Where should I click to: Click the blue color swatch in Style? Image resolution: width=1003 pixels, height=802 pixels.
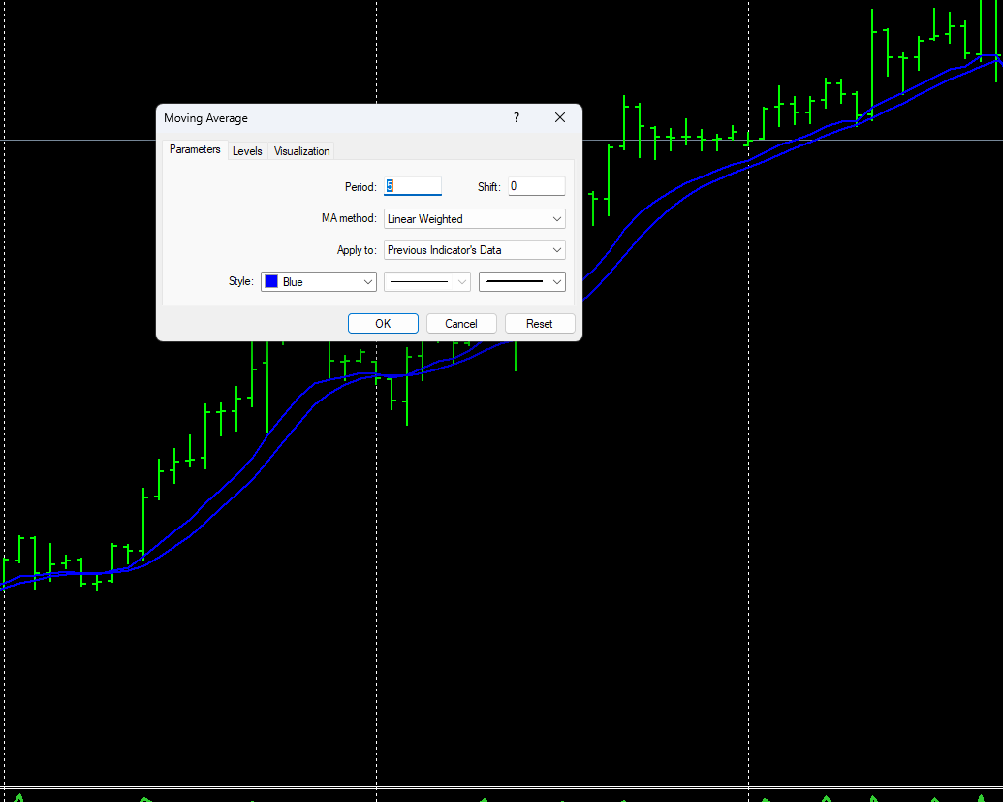(x=271, y=281)
